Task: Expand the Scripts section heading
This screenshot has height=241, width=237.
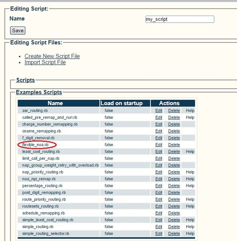Action: coord(26,80)
